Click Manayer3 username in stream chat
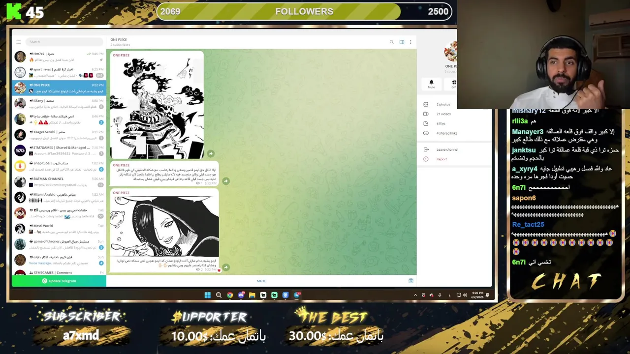This screenshot has height=354, width=630. [528, 132]
